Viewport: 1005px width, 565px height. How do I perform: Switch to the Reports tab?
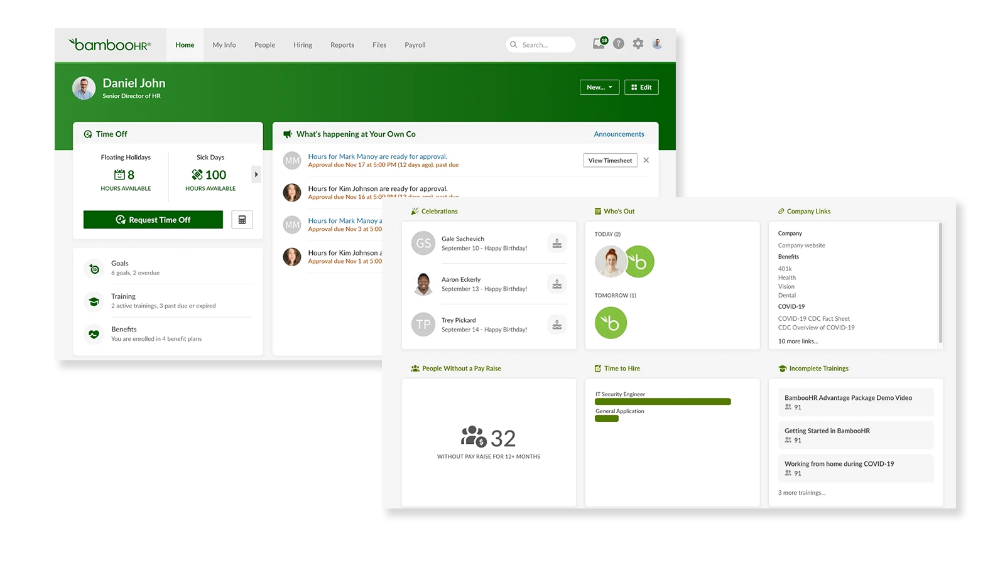(342, 45)
